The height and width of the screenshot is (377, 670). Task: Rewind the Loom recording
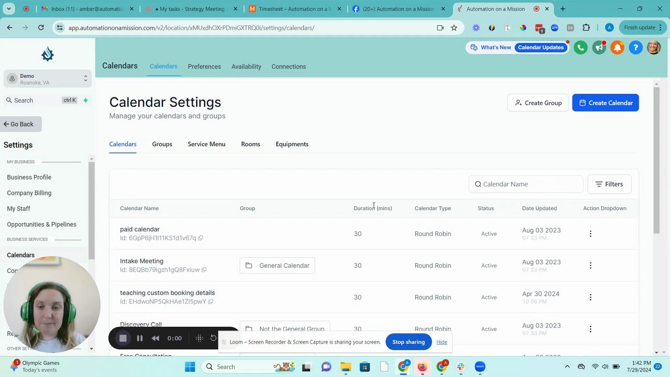[x=155, y=338]
